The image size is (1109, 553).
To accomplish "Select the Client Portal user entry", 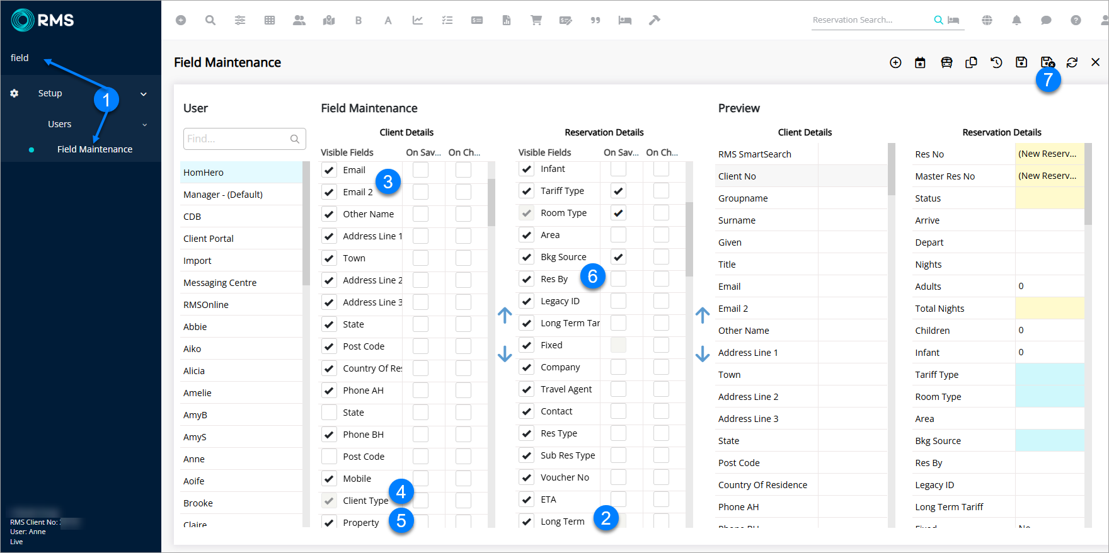I will click(x=209, y=239).
